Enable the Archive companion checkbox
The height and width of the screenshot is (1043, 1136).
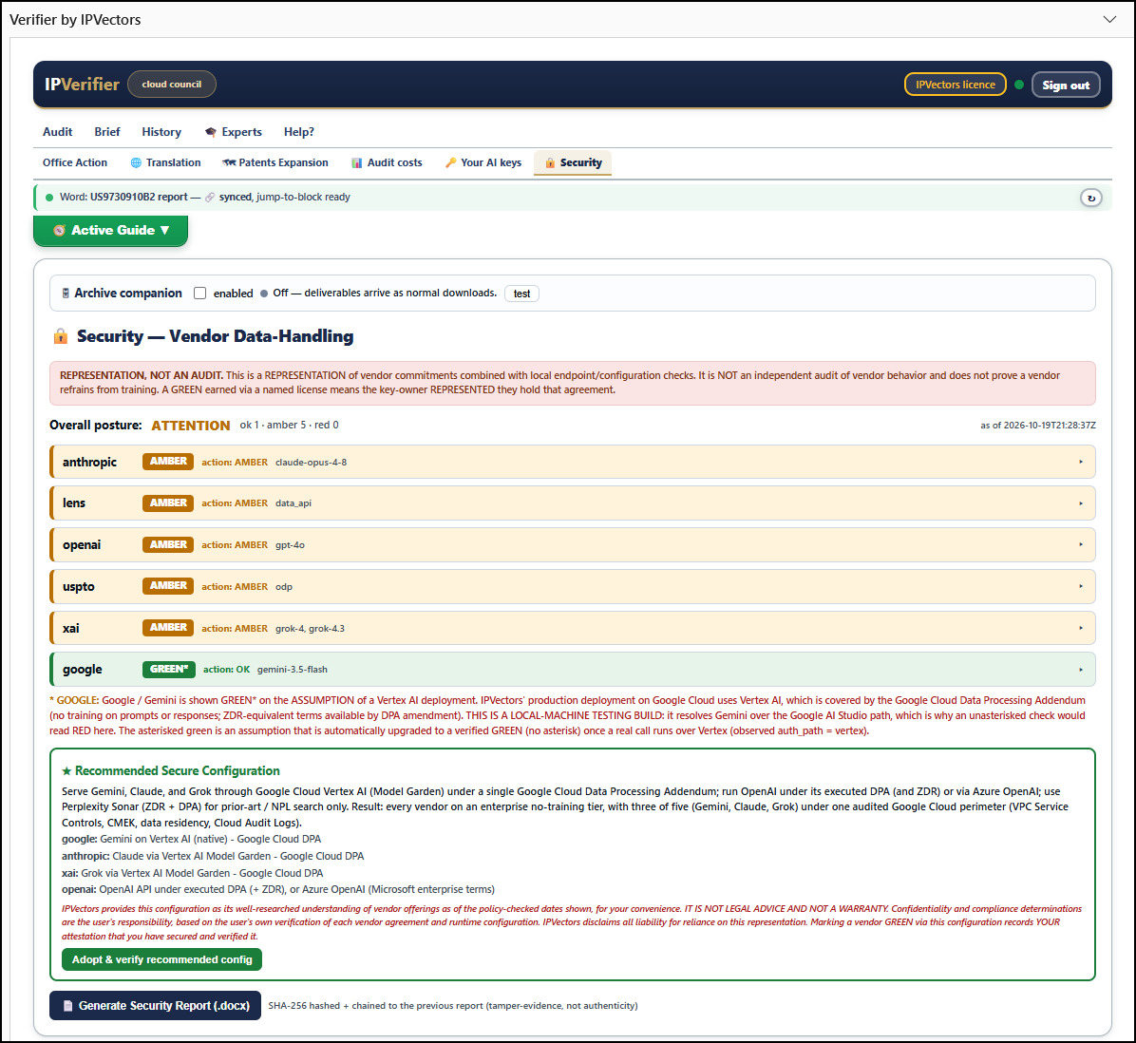click(200, 294)
